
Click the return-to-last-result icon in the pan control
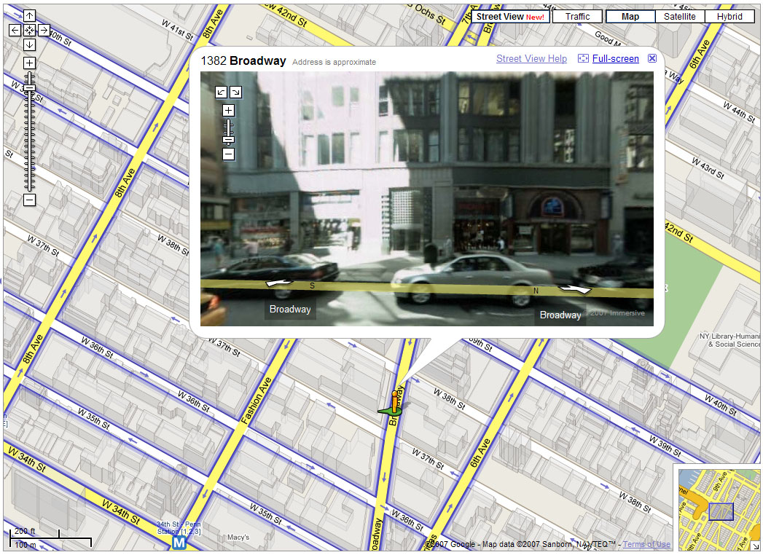[x=29, y=30]
